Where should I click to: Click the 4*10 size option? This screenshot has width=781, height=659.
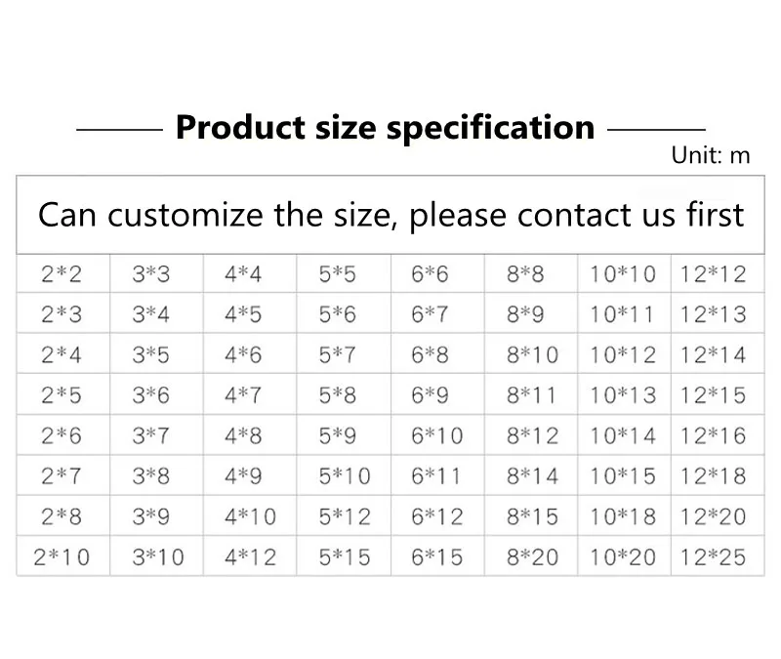click(250, 516)
